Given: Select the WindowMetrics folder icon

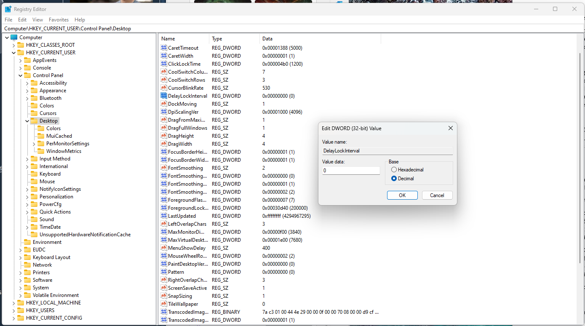Looking at the screenshot, I should pyautogui.click(x=41, y=151).
